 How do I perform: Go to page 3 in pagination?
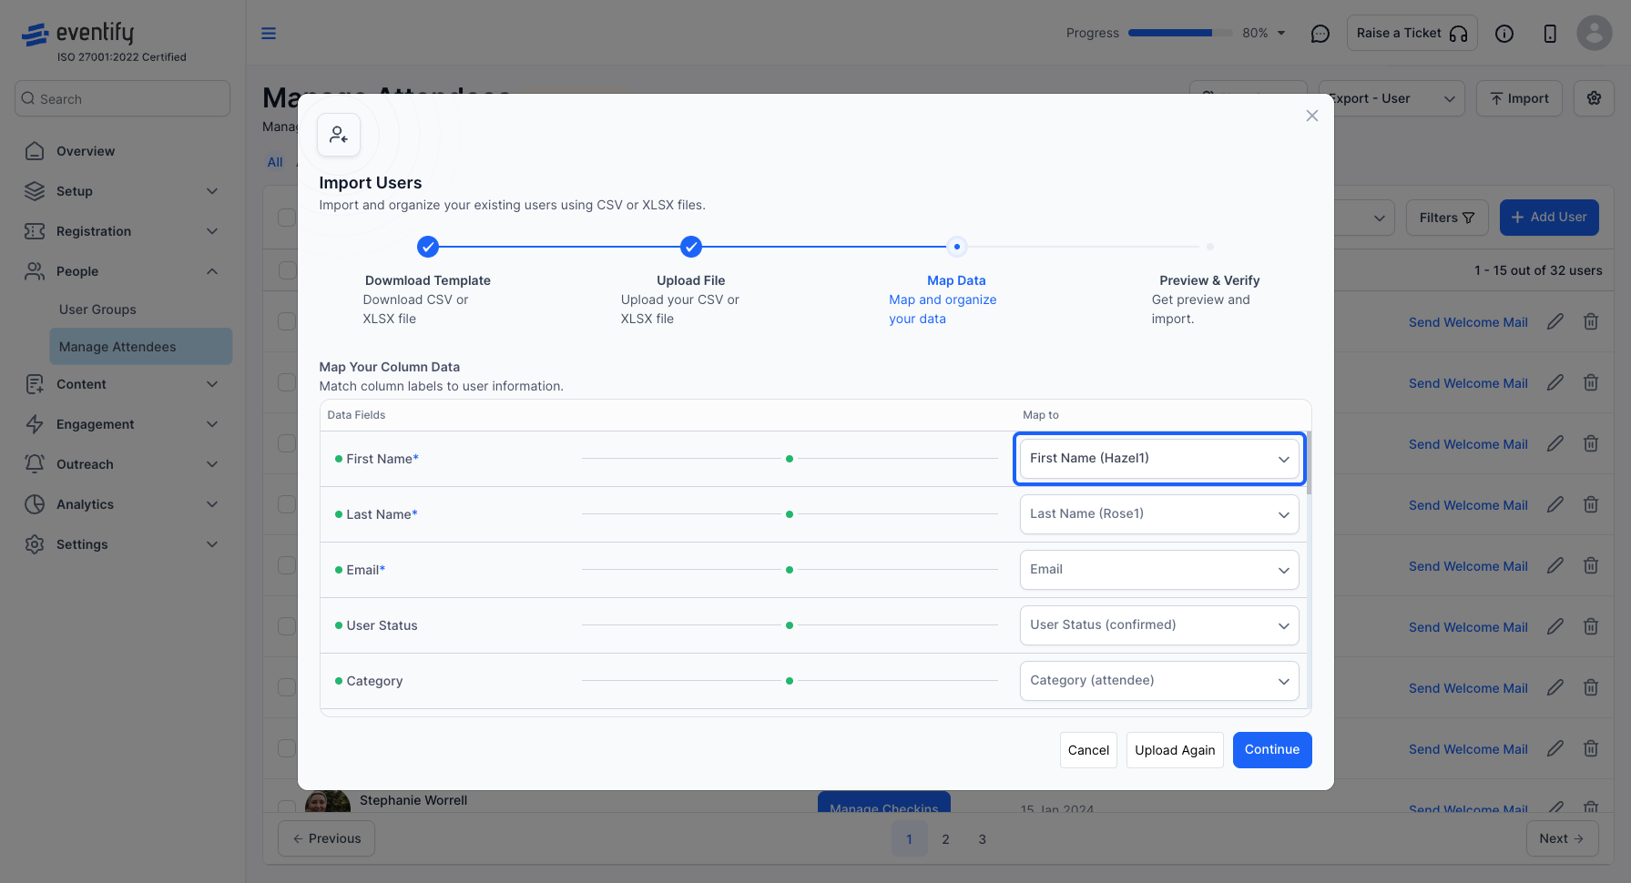tap(982, 839)
